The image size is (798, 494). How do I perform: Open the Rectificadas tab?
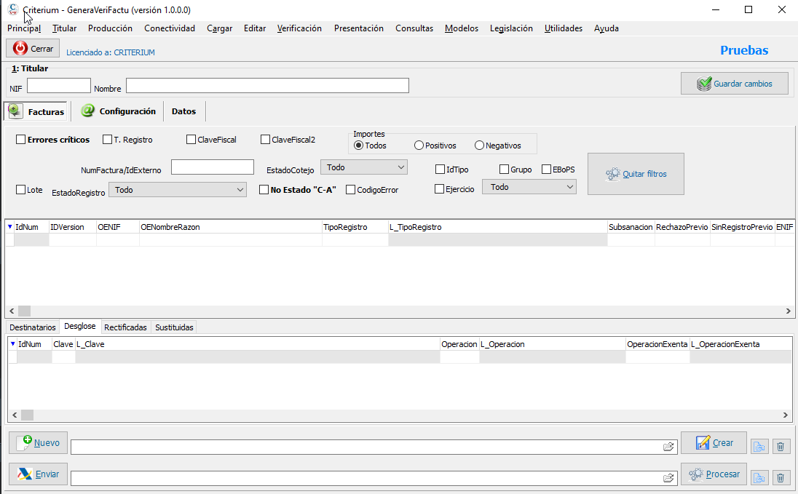125,327
